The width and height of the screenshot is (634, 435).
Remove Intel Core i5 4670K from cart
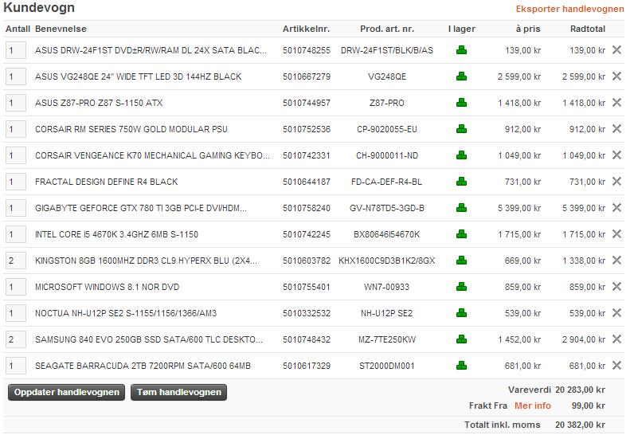[616, 233]
